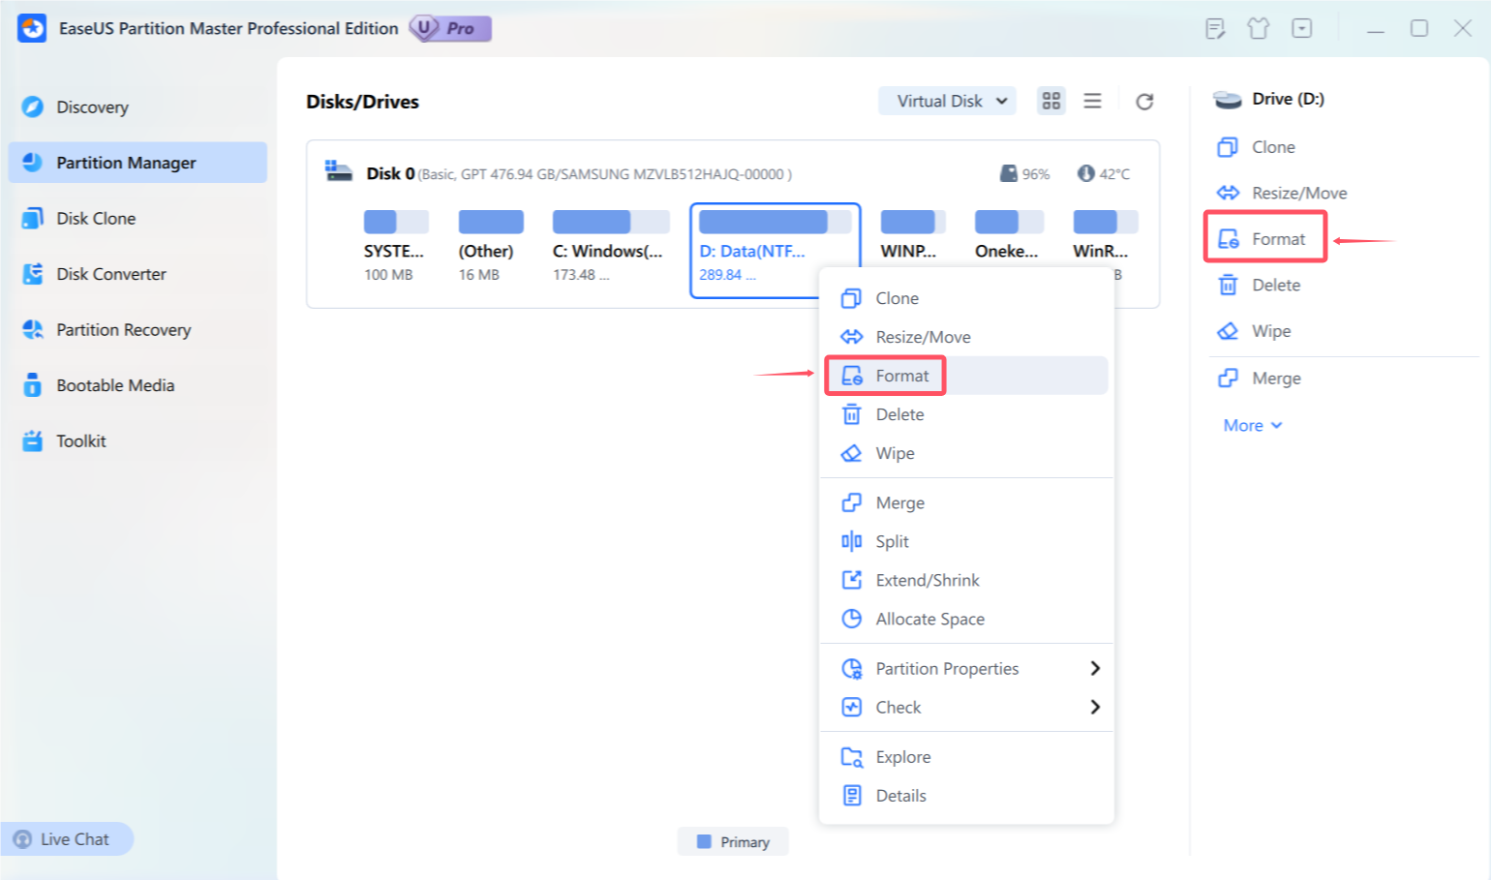
Task: Choose Wipe from the context menu
Action: pos(966,453)
